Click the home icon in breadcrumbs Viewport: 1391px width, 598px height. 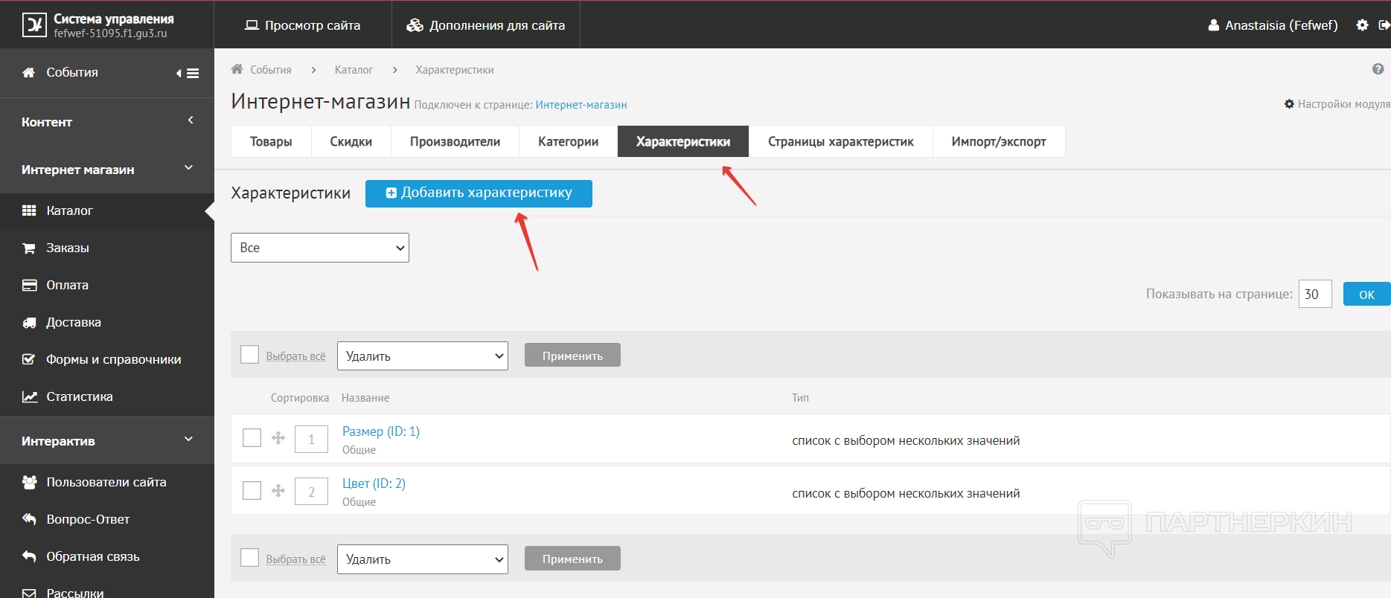coord(237,69)
